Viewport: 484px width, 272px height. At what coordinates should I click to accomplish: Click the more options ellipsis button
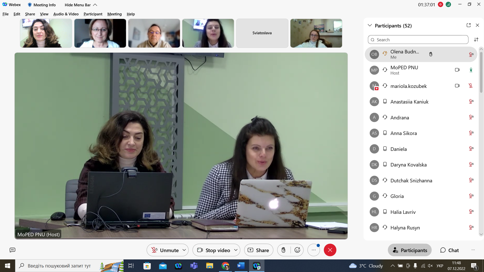pos(314,250)
